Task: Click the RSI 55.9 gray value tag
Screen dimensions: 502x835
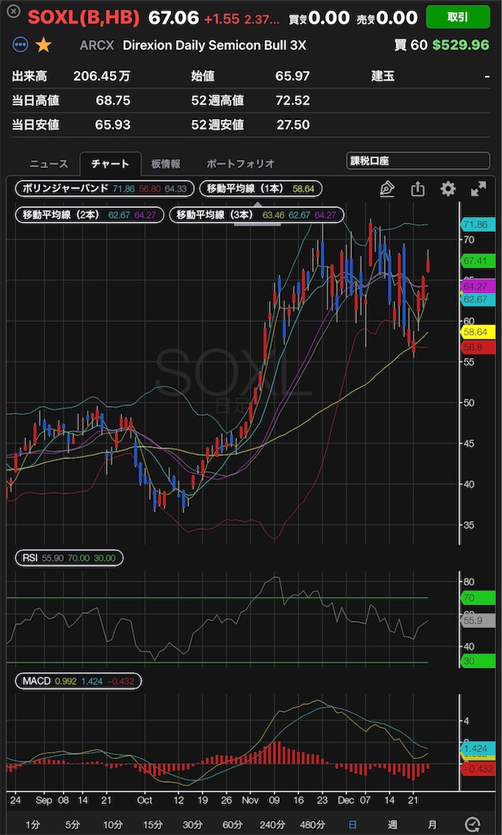Action: pyautogui.click(x=477, y=621)
